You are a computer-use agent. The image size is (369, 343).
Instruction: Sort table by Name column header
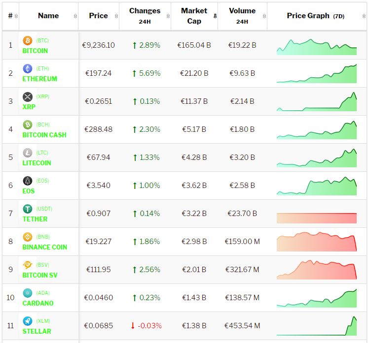tap(48, 16)
